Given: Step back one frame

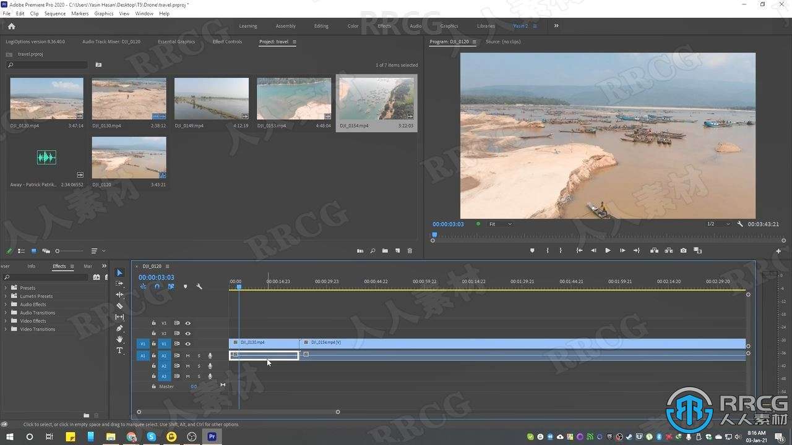Looking at the screenshot, I should [x=593, y=250].
